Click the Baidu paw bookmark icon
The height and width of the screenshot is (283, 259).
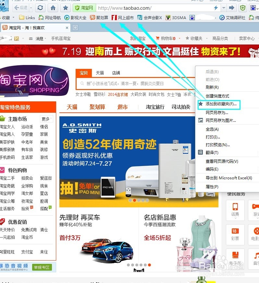pyautogui.click(x=192, y=18)
